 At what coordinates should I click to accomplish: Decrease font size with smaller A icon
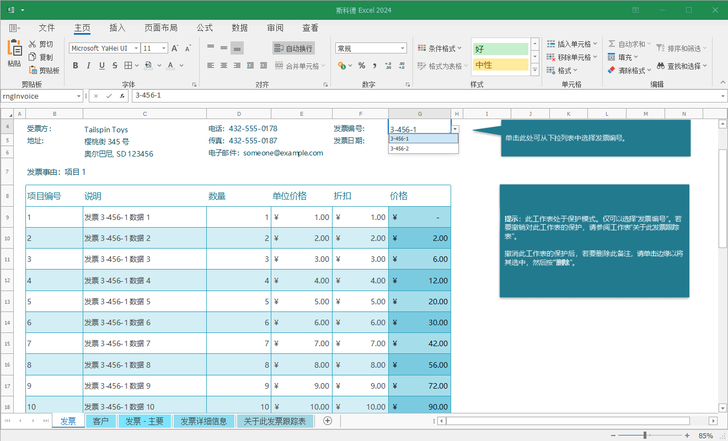coord(188,49)
